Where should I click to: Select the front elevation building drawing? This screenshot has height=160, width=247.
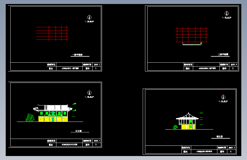point(53,113)
